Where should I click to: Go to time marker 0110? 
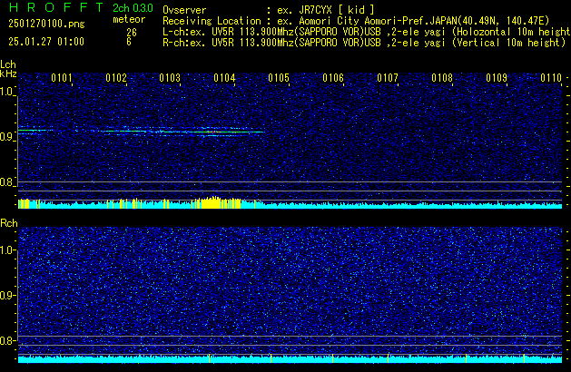point(551,78)
